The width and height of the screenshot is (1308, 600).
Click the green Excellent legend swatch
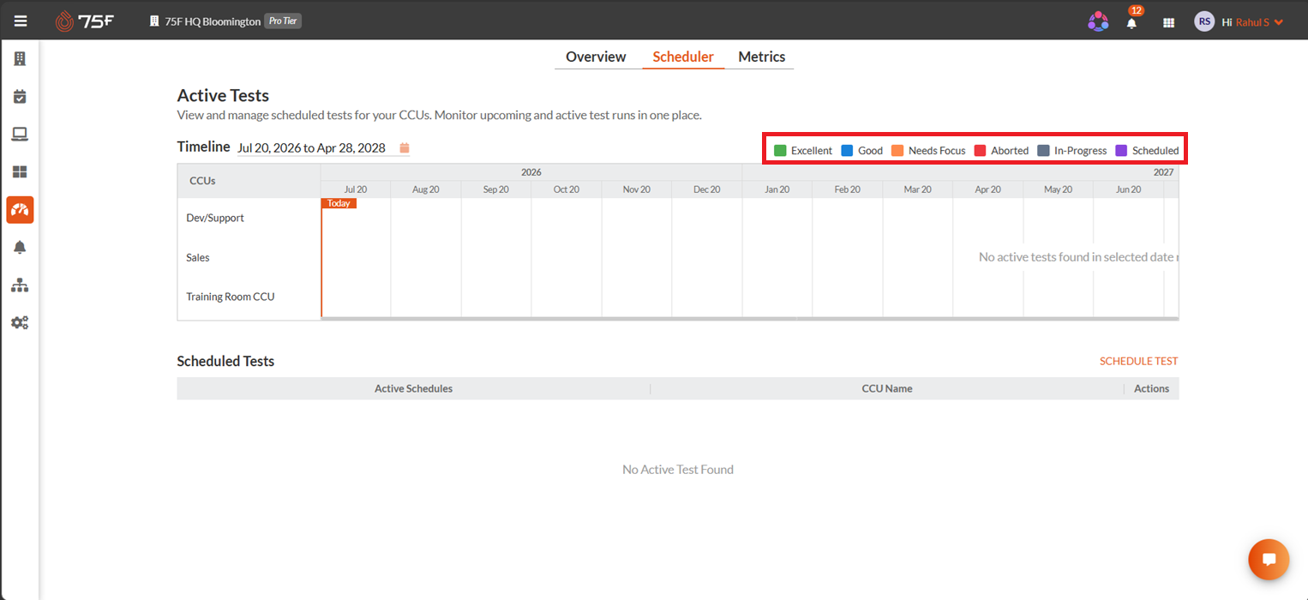(x=780, y=151)
